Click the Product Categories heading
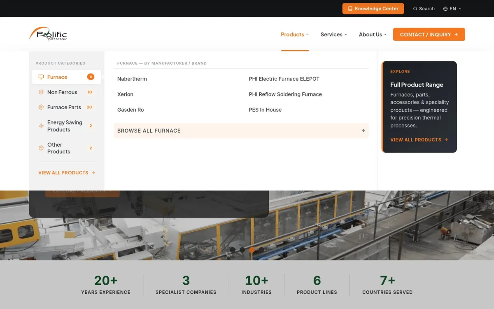 (x=61, y=63)
